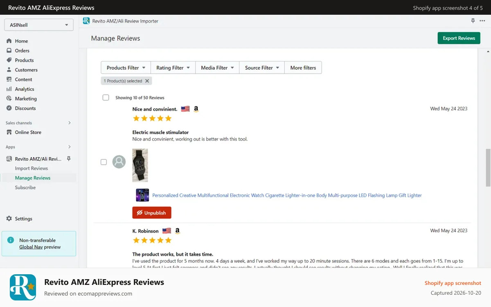Screen dimensions: 491x307
Task: Click Amazon logo next to Nice and convinient
Action: (196, 109)
